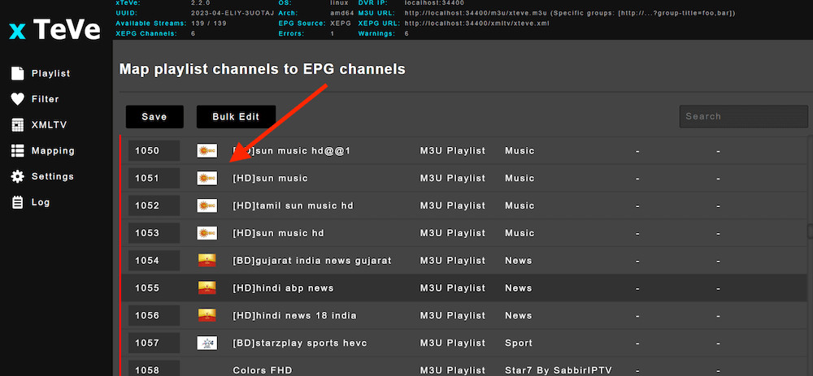Open the XMLTV menu item
Image resolution: width=813 pixels, height=376 pixels.
point(50,125)
